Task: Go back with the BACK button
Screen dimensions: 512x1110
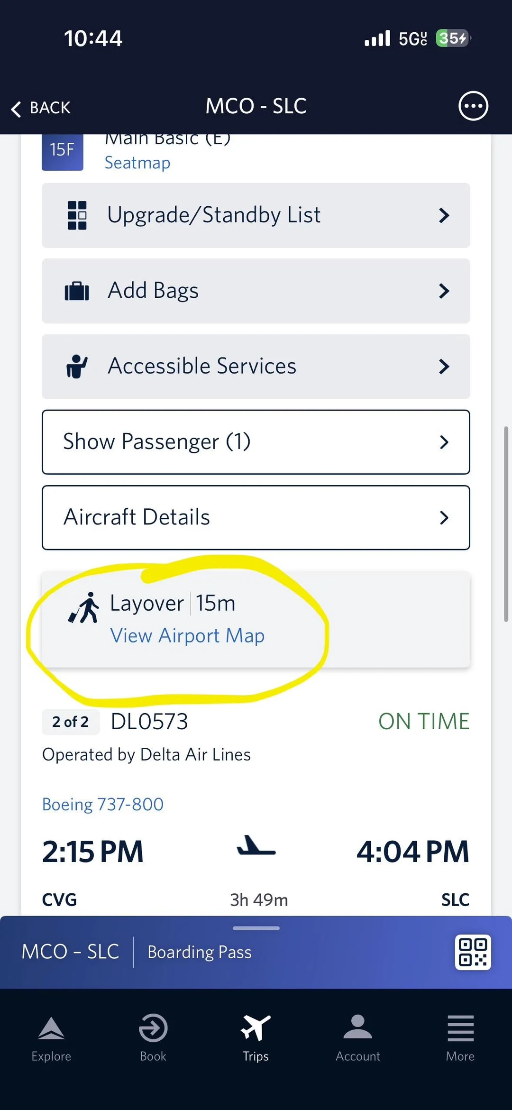Action: click(41, 108)
